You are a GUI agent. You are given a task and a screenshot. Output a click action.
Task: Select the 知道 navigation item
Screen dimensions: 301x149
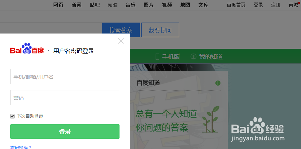coord(113,5)
